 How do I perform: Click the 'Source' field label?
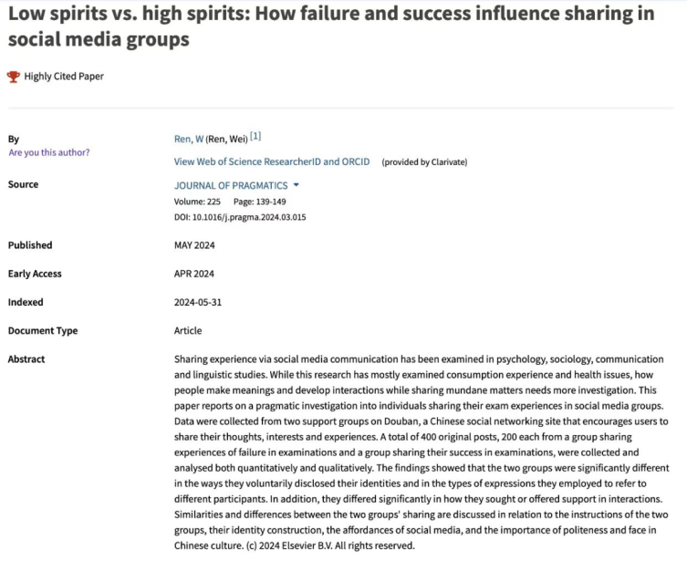pos(23,184)
